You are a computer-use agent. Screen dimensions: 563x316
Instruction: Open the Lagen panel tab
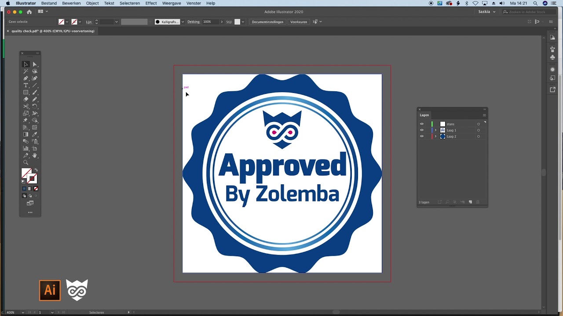pyautogui.click(x=424, y=115)
